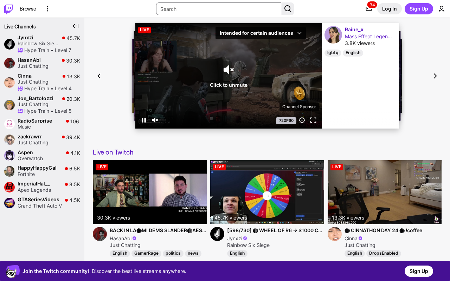Viewport: 450px width, 281px height.
Task: Open the Twitch home logo
Action: point(8,9)
